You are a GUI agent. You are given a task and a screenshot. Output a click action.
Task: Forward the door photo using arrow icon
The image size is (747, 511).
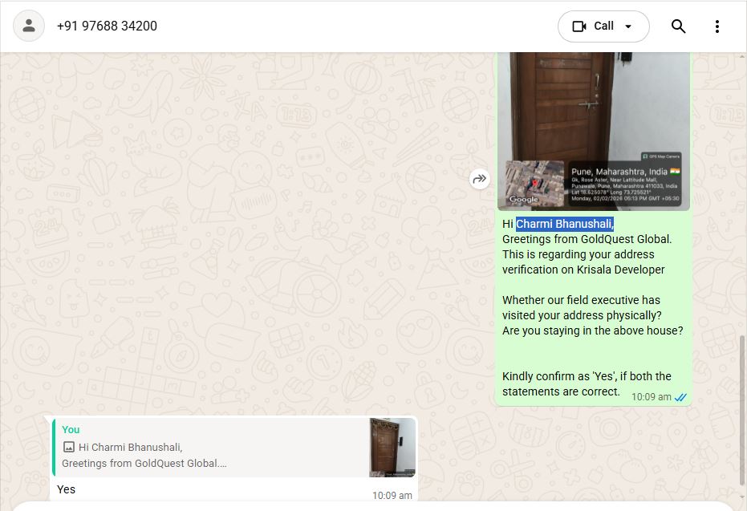(x=480, y=179)
